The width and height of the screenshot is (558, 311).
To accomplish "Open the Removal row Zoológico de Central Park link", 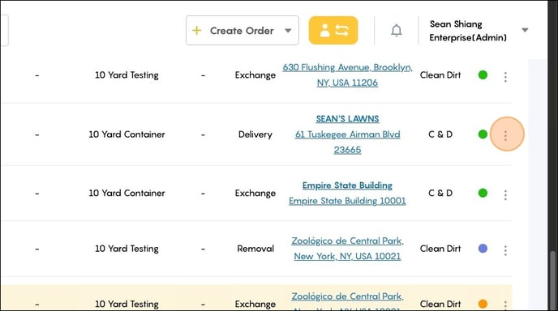I will coord(347,249).
